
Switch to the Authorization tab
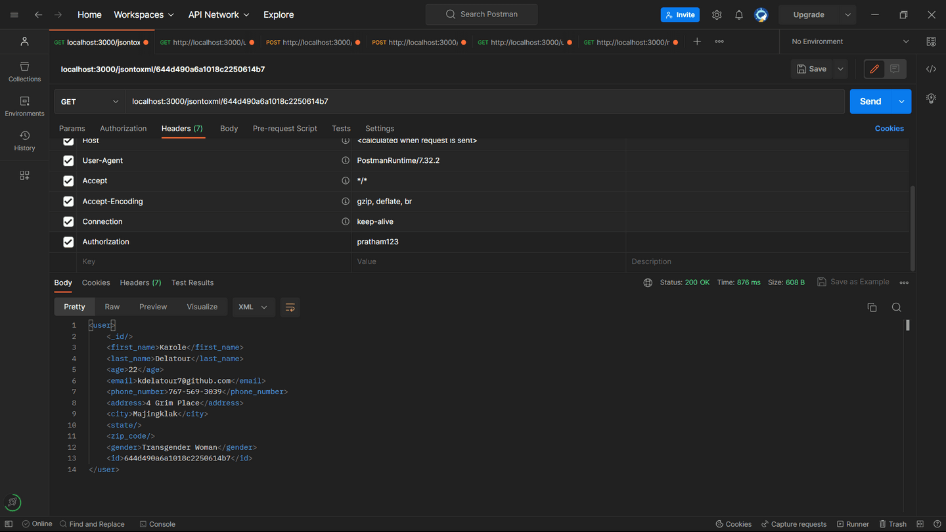pyautogui.click(x=123, y=129)
